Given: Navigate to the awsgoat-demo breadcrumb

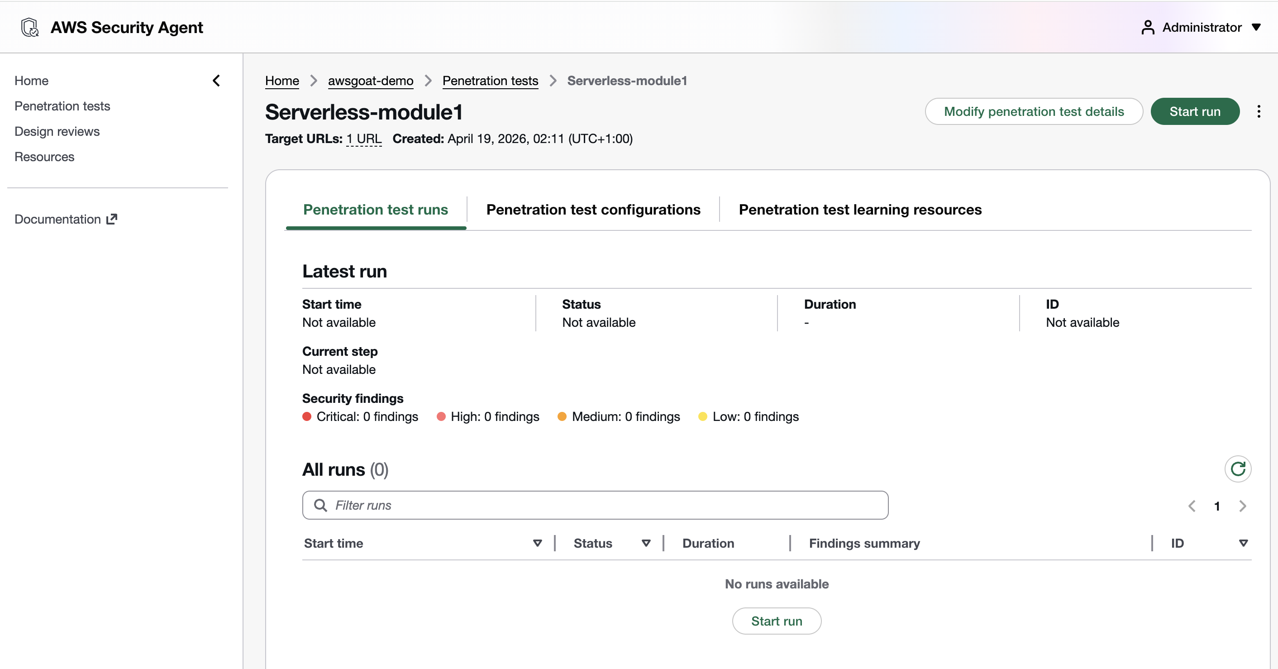Looking at the screenshot, I should point(370,81).
